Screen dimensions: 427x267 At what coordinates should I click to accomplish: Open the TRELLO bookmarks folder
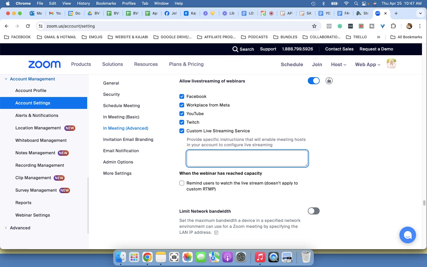[x=356, y=37]
